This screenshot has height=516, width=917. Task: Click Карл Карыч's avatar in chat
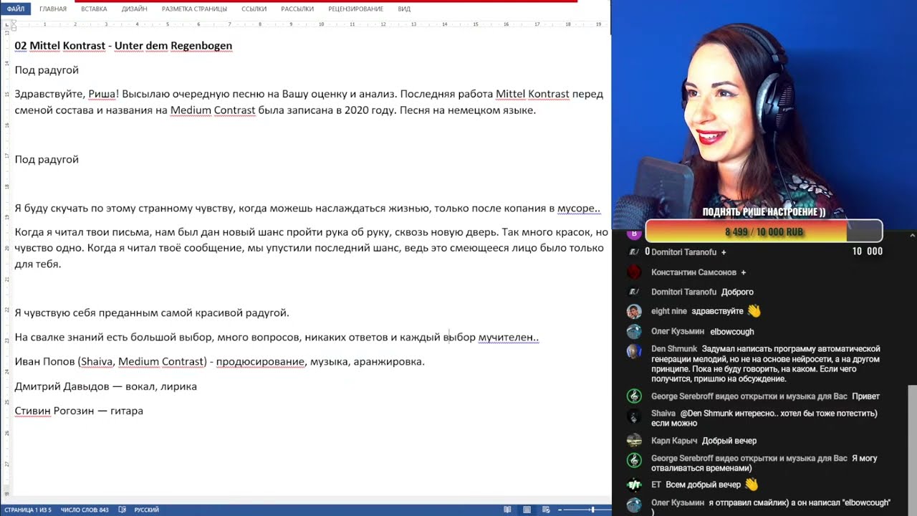[634, 441]
